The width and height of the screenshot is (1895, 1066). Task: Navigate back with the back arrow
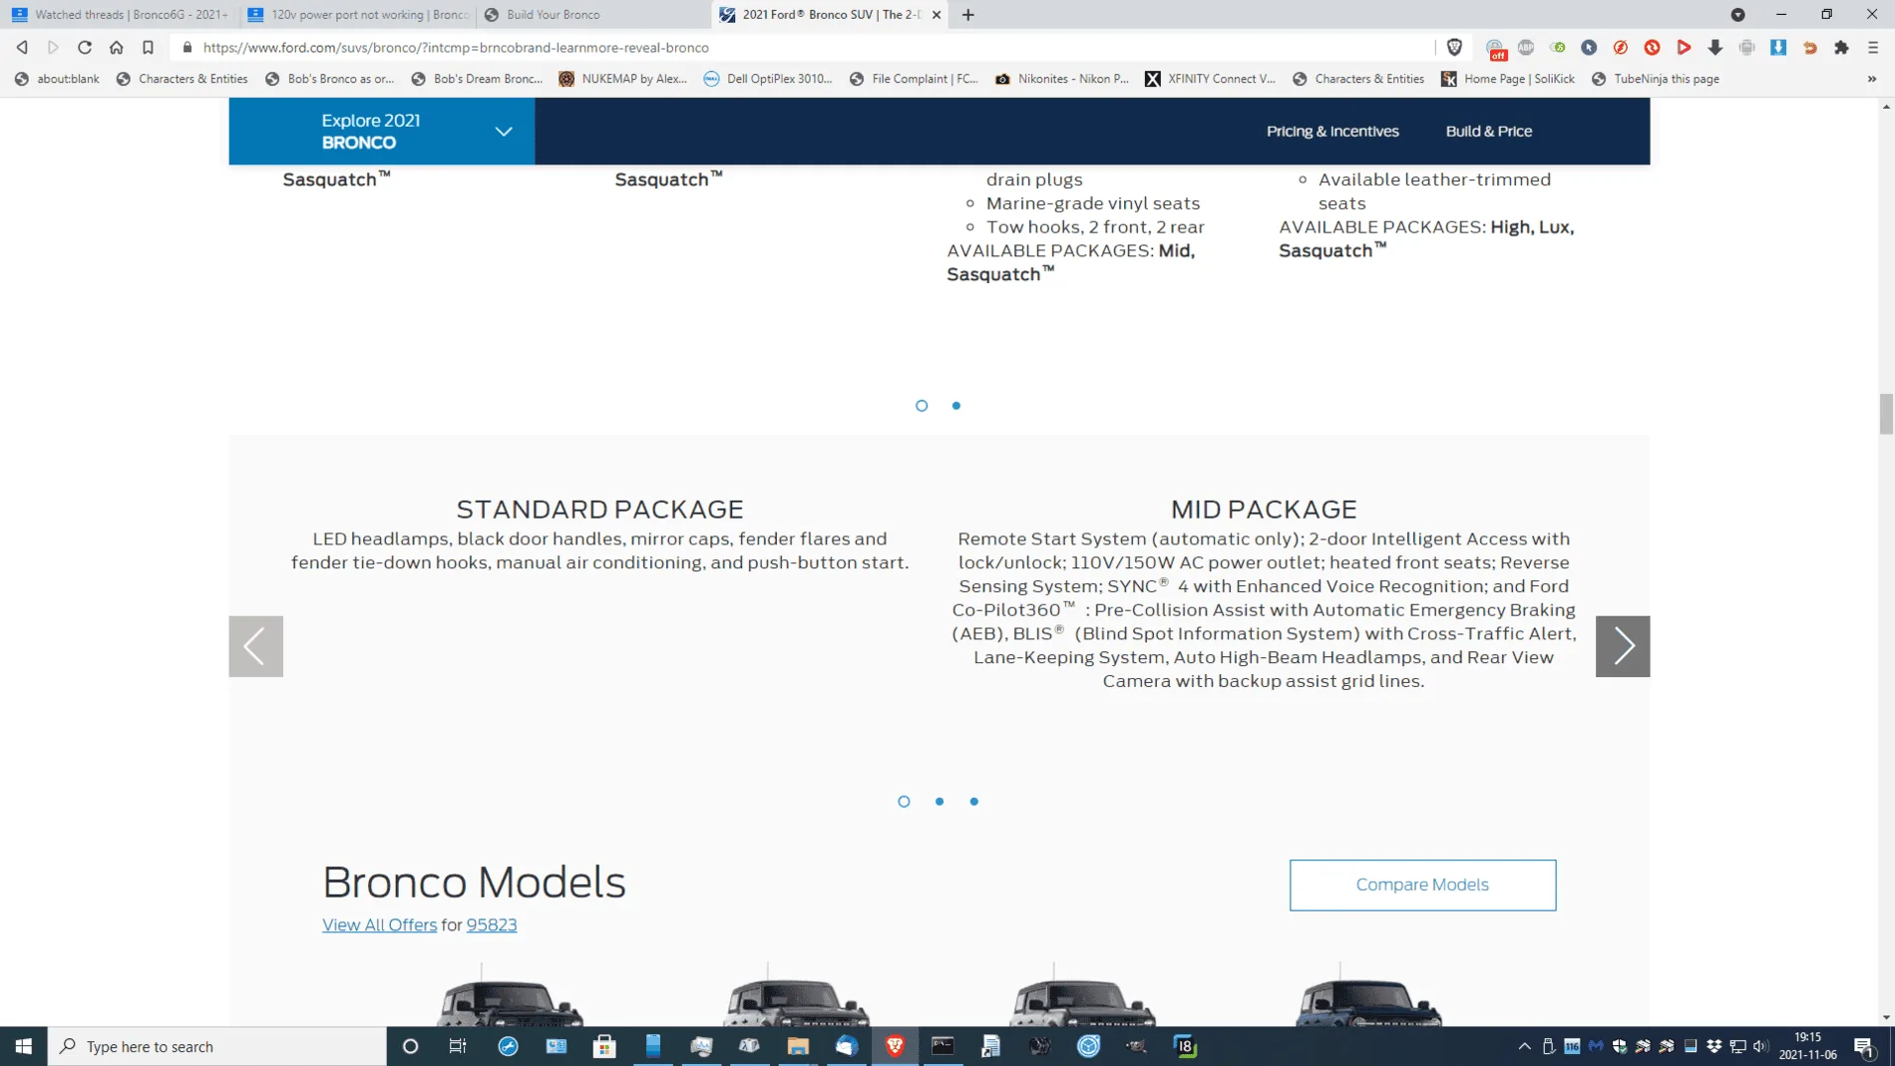pos(22,47)
